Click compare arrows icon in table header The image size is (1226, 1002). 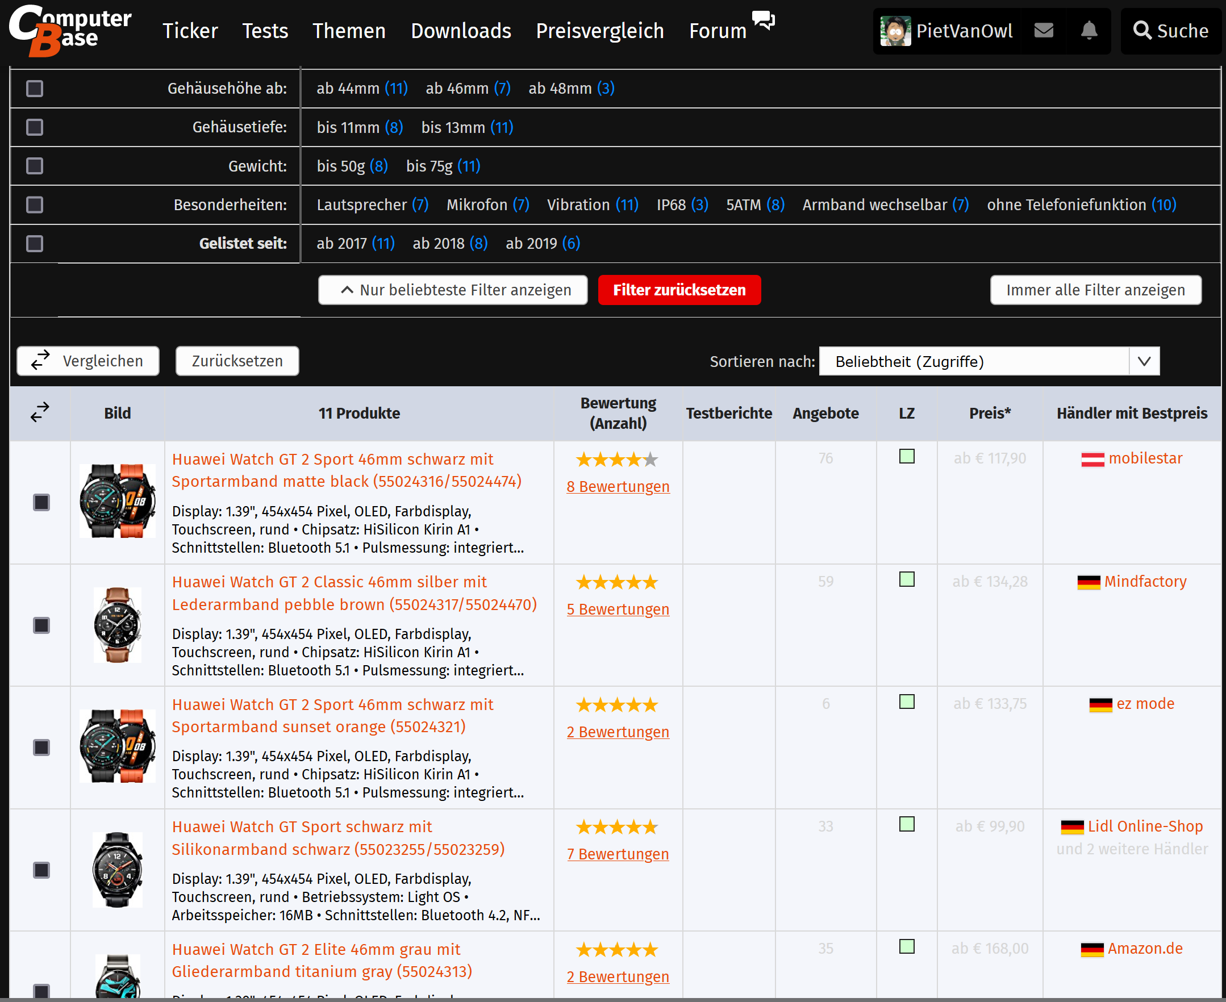coord(40,412)
